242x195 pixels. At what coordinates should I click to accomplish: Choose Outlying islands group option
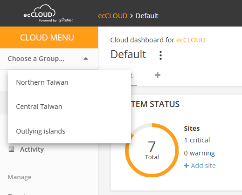[x=69, y=131]
